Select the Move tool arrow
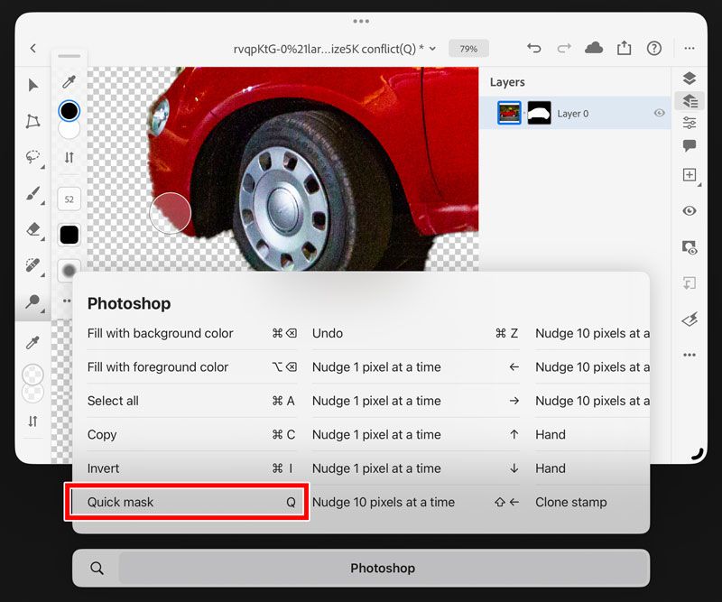The height and width of the screenshot is (602, 722). 33,85
